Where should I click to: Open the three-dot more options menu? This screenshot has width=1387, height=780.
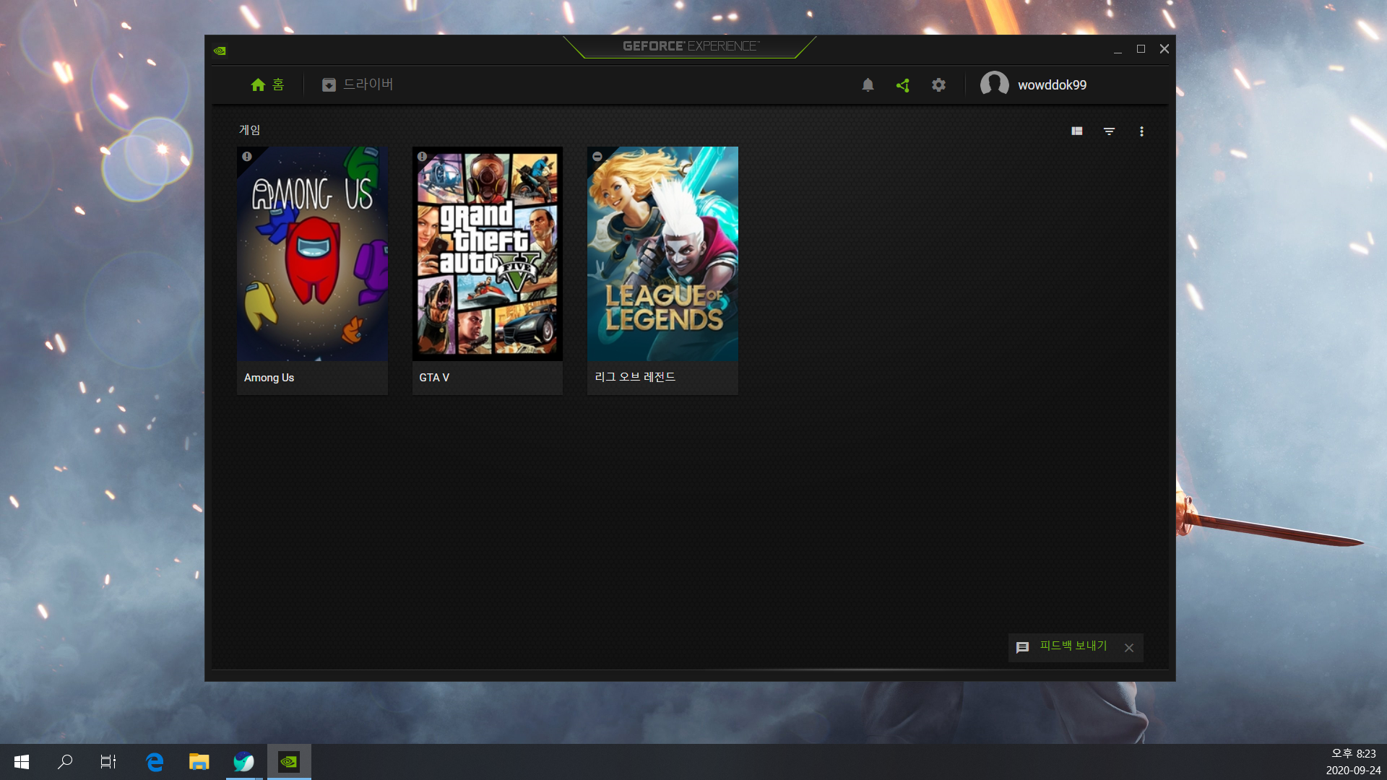pos(1141,131)
